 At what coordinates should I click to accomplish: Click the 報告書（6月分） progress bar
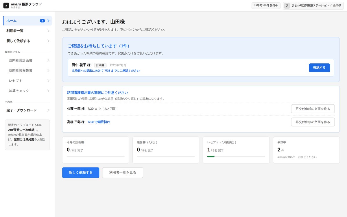pyautogui.click(x=166, y=157)
